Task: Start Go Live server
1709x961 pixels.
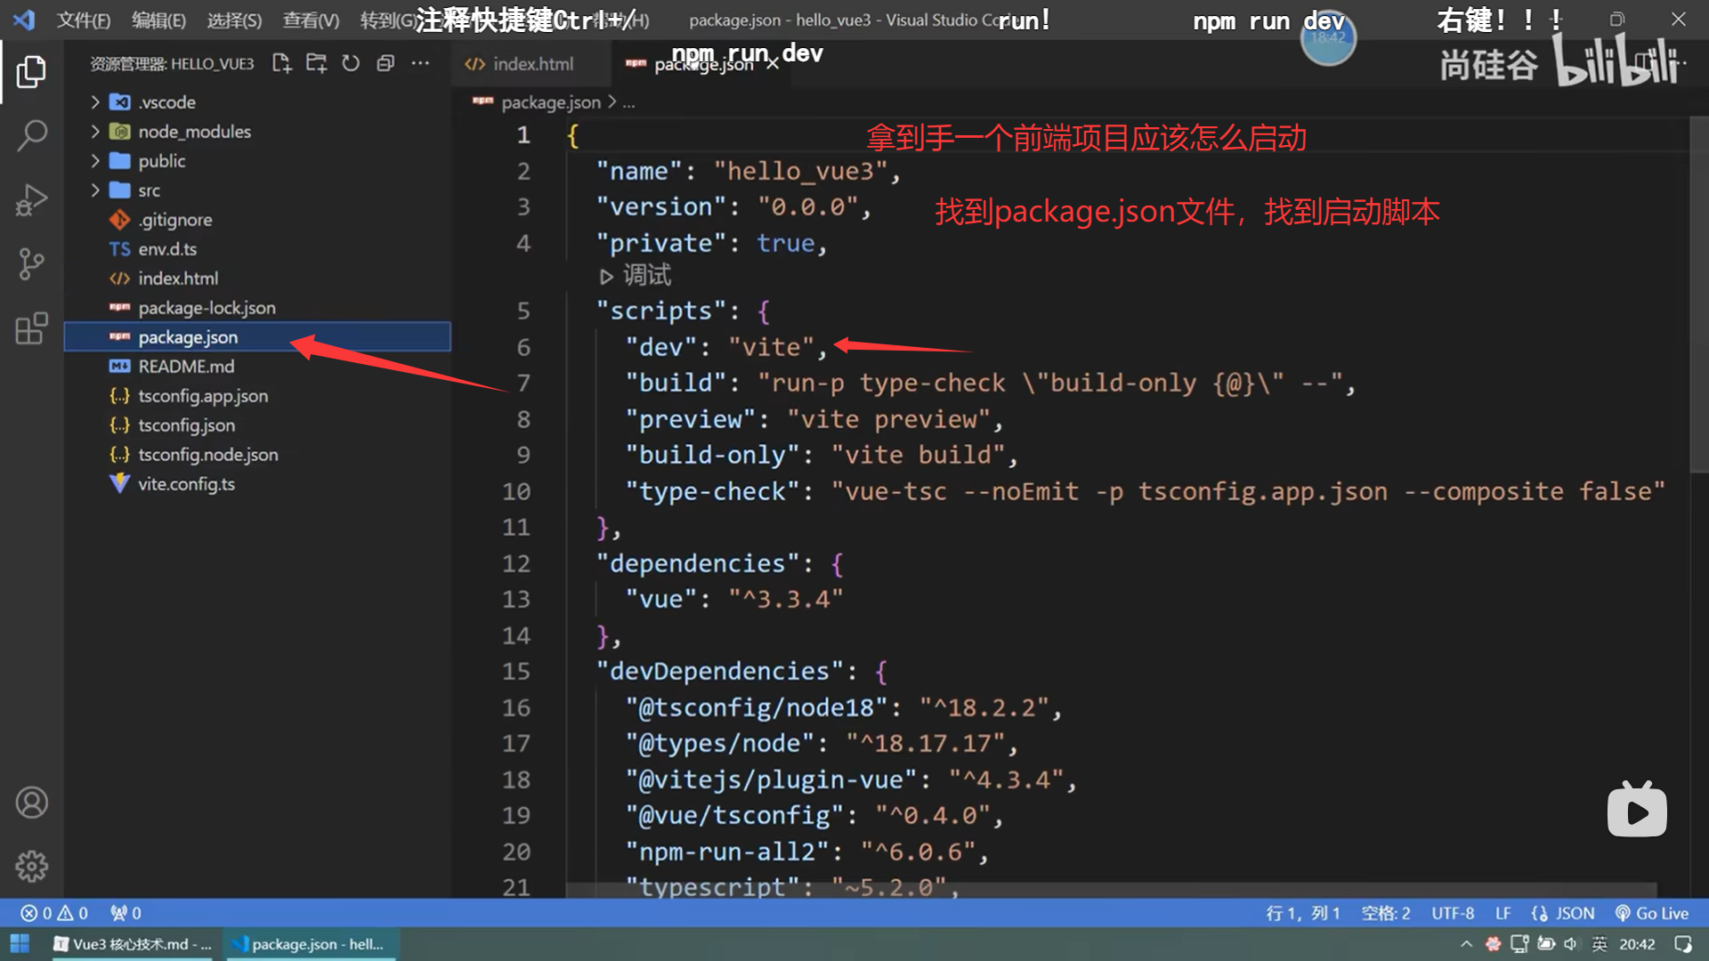Action: click(1651, 913)
